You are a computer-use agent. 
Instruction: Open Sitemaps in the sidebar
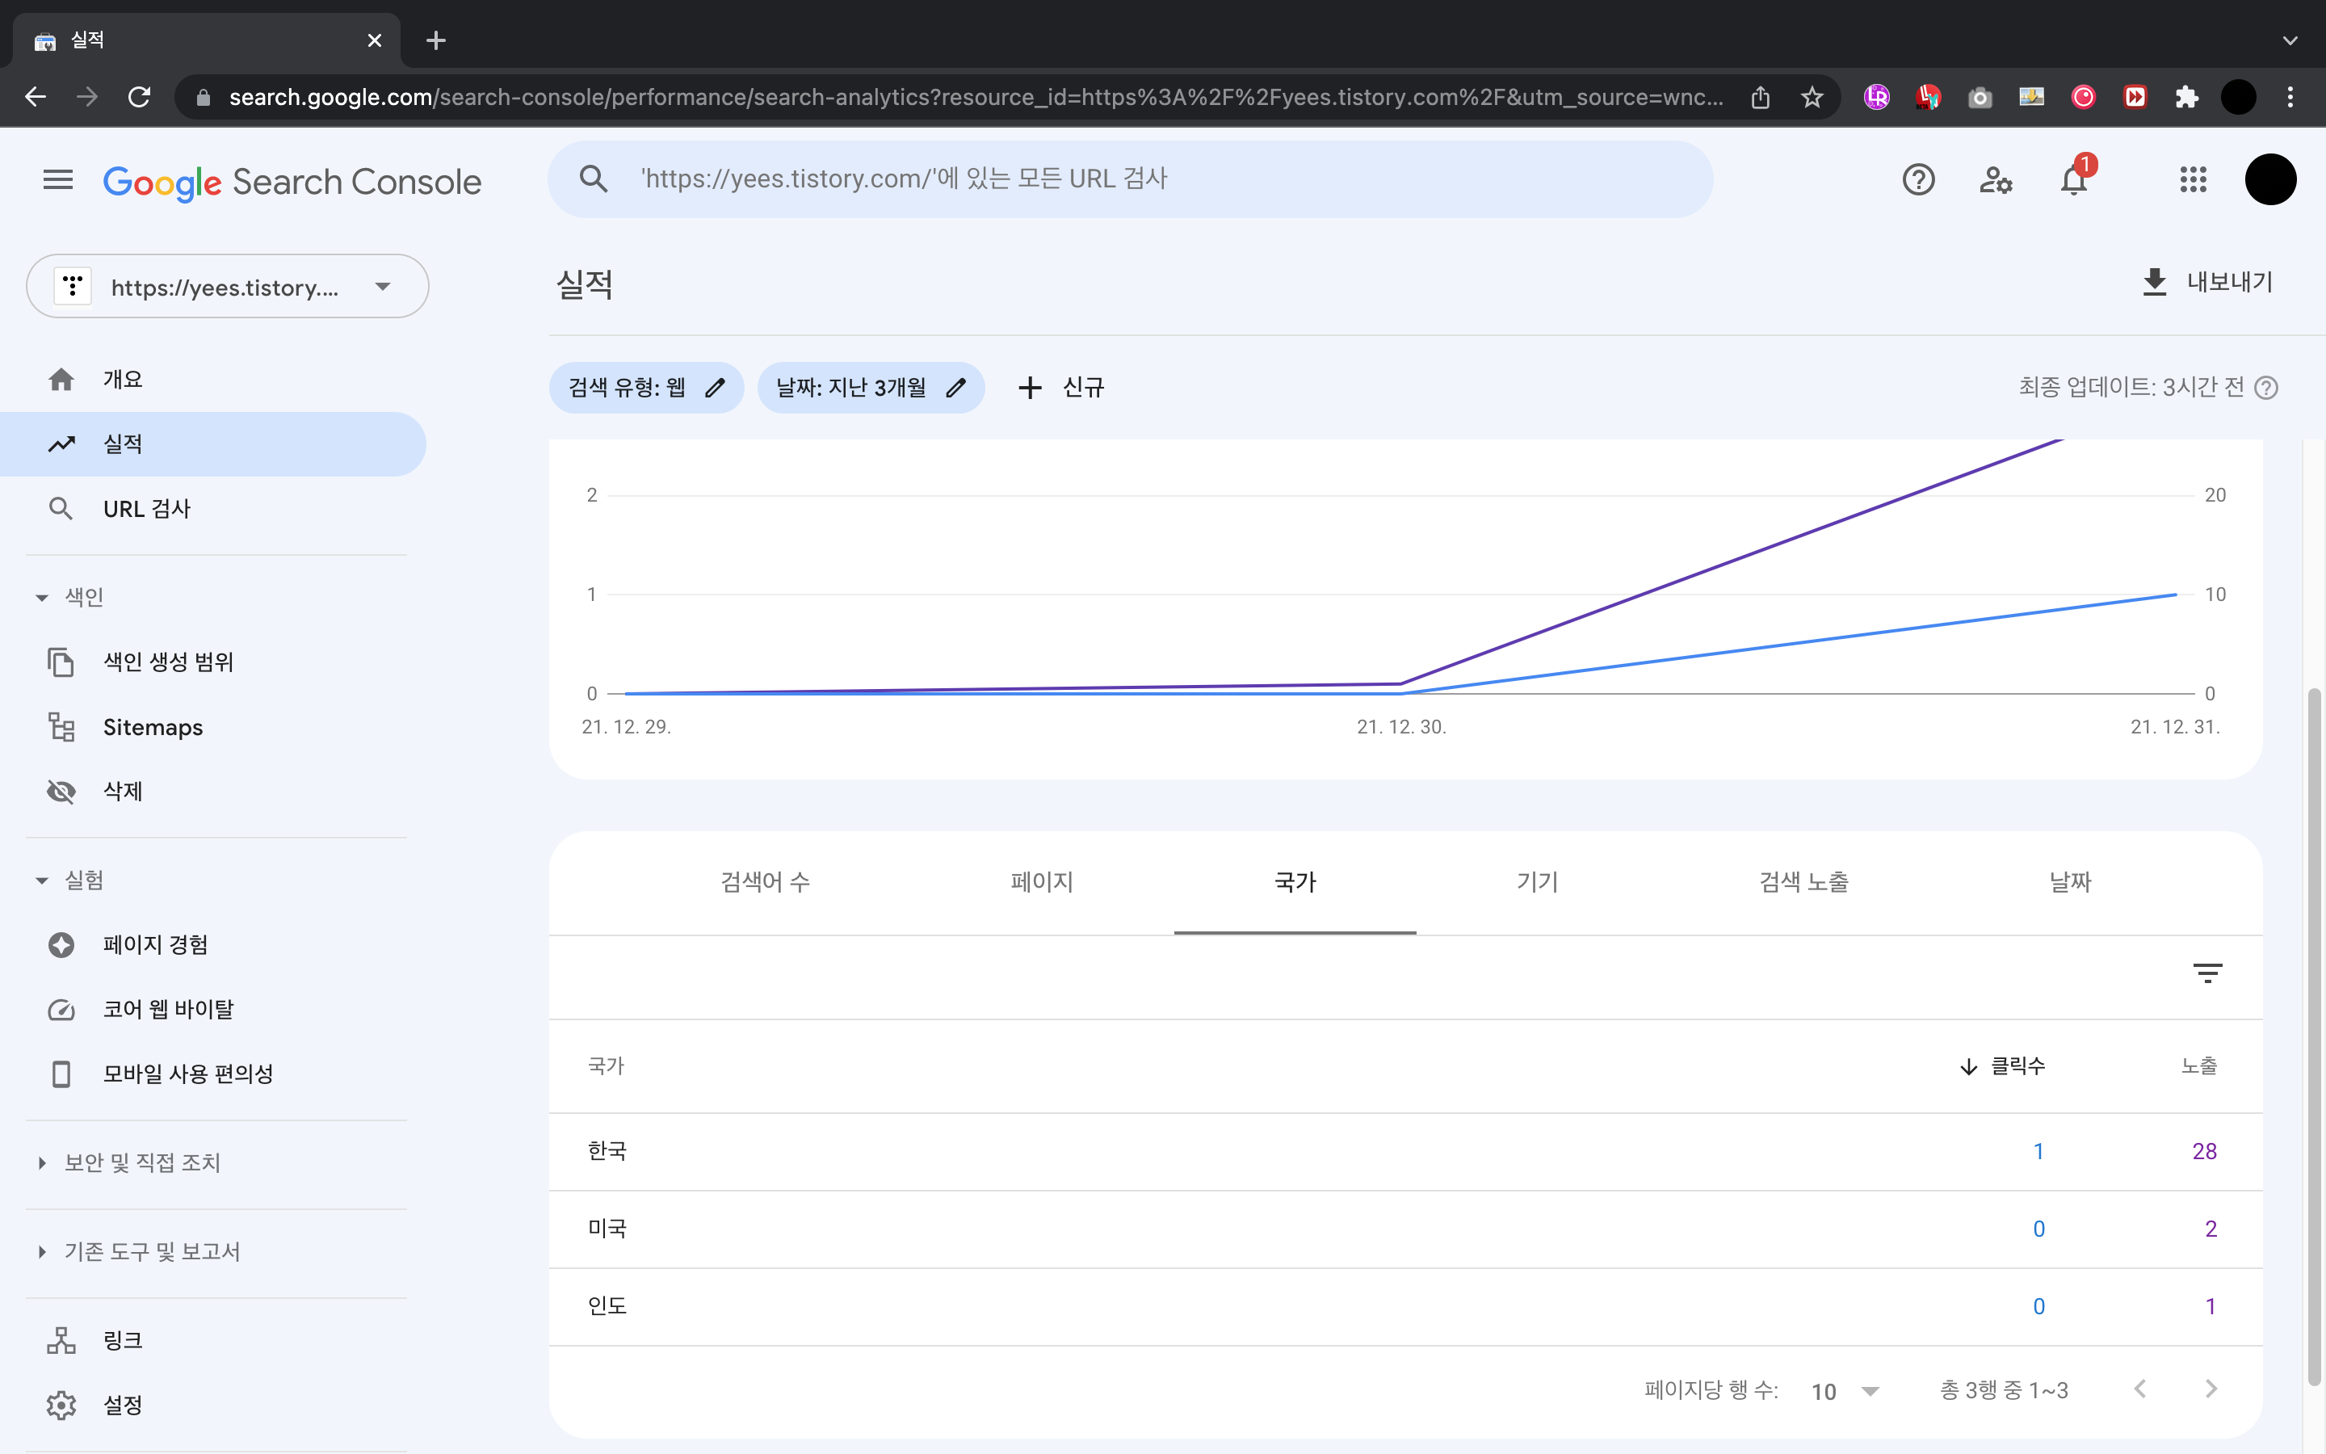point(153,727)
